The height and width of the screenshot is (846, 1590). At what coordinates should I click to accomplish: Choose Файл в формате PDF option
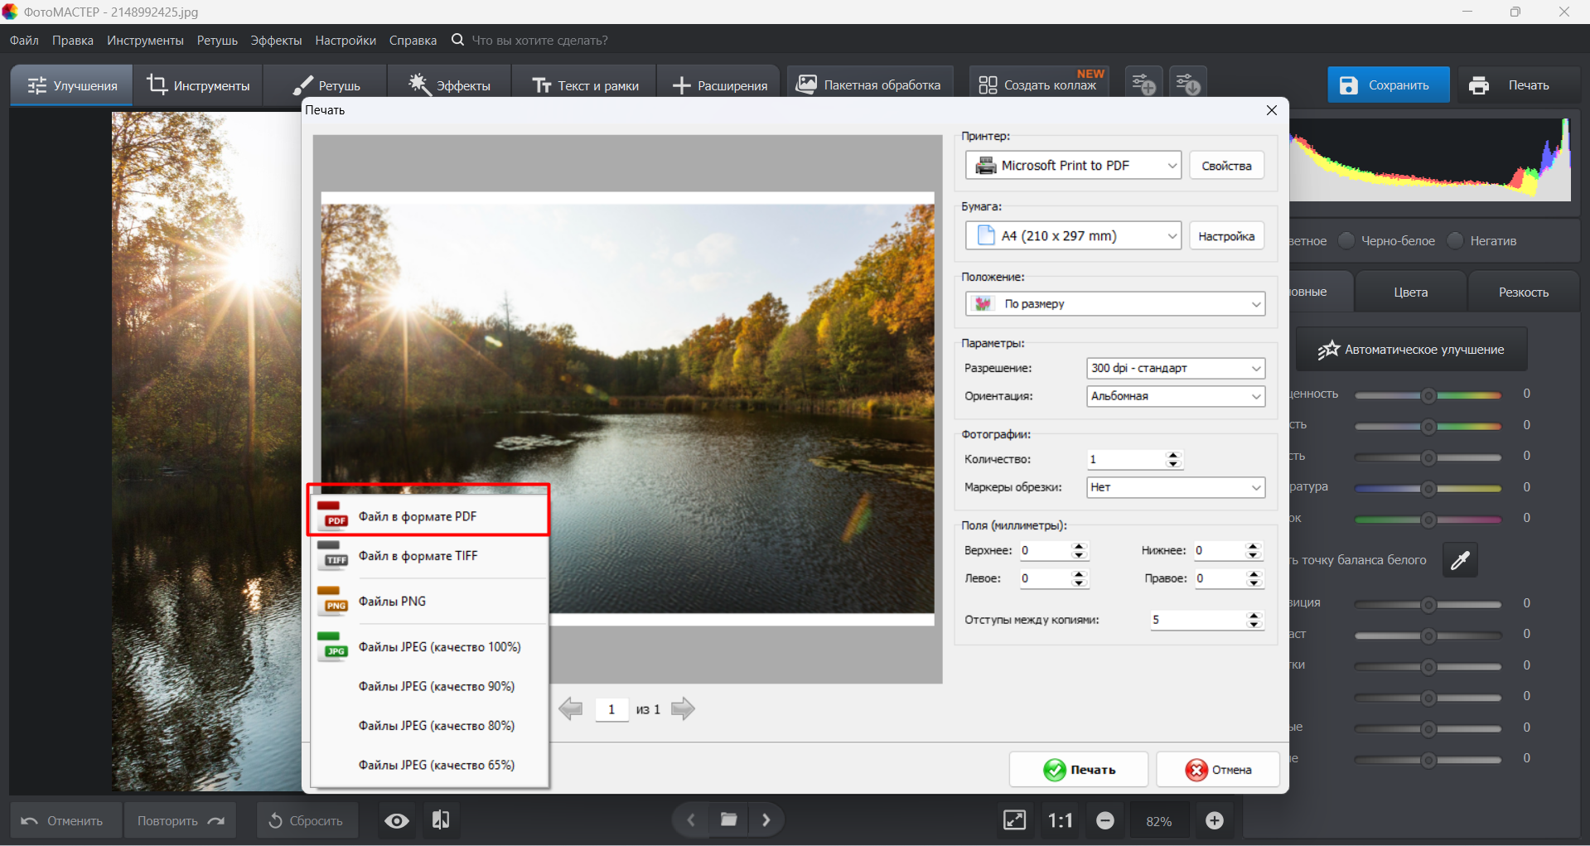(x=428, y=515)
